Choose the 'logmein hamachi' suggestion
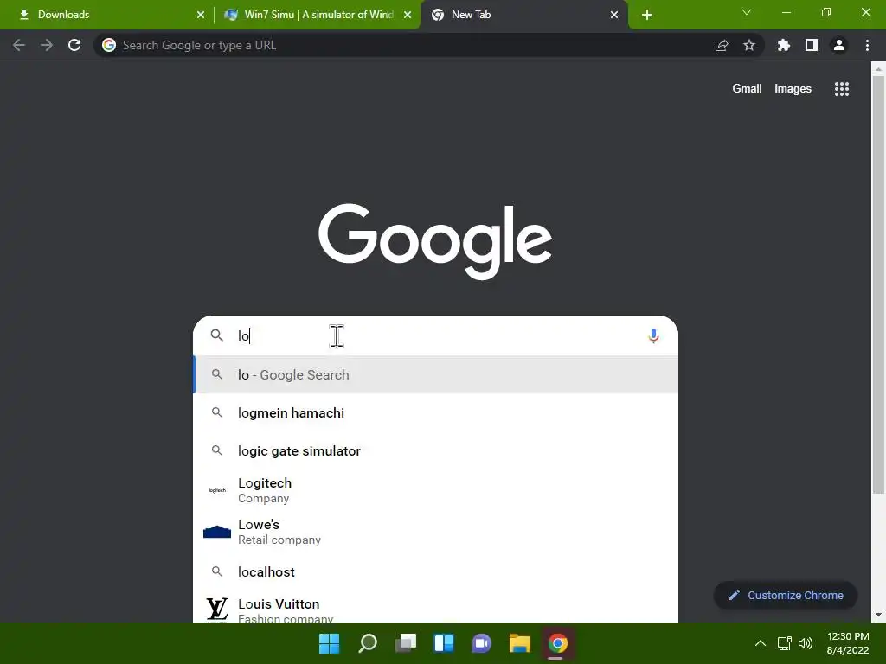The width and height of the screenshot is (886, 664). tap(436, 412)
